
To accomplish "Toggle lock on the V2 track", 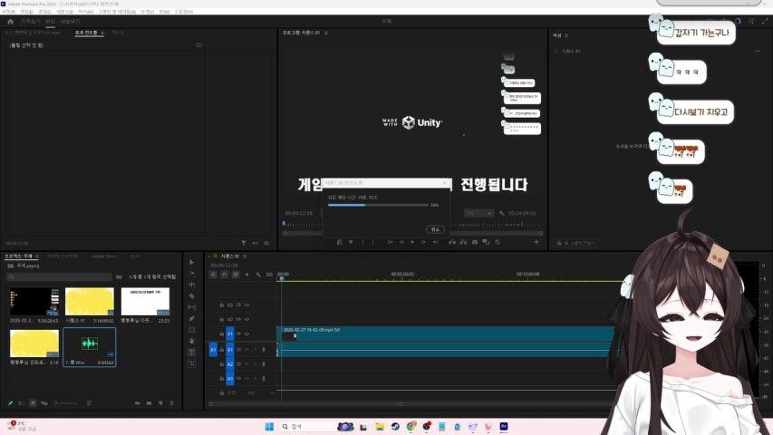I will [x=222, y=320].
